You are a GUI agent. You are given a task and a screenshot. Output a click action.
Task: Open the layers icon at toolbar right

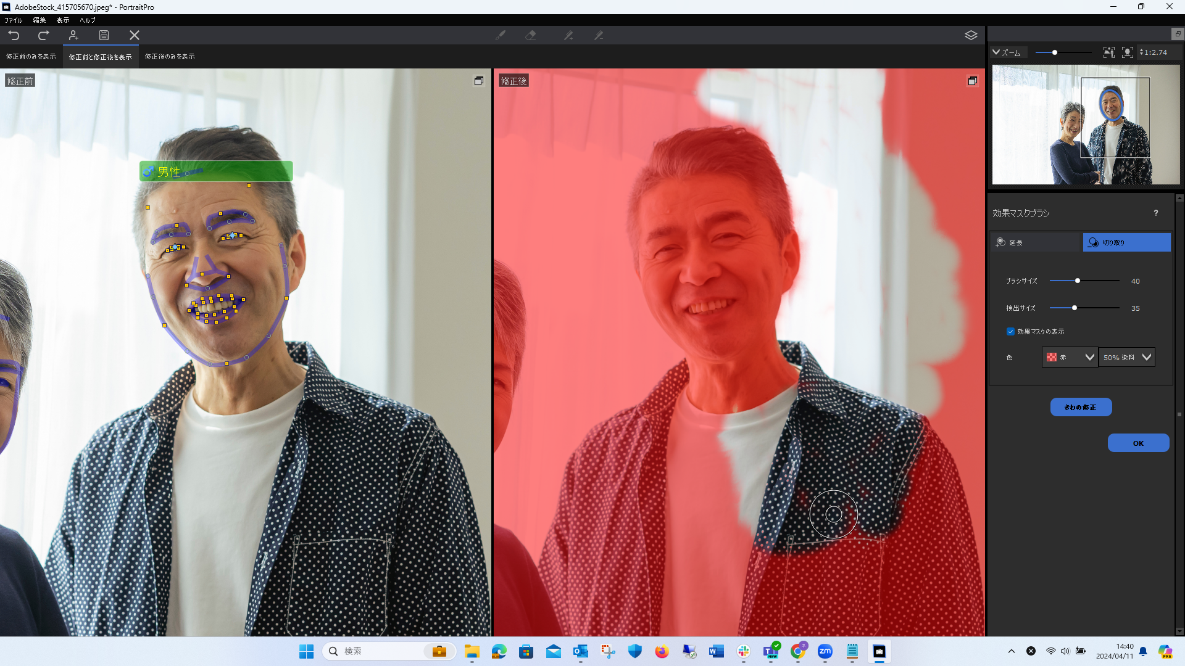tap(971, 35)
